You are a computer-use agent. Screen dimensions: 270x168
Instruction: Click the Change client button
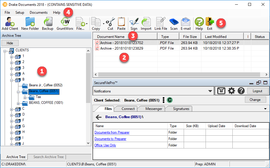pyautogui.click(x=255, y=100)
